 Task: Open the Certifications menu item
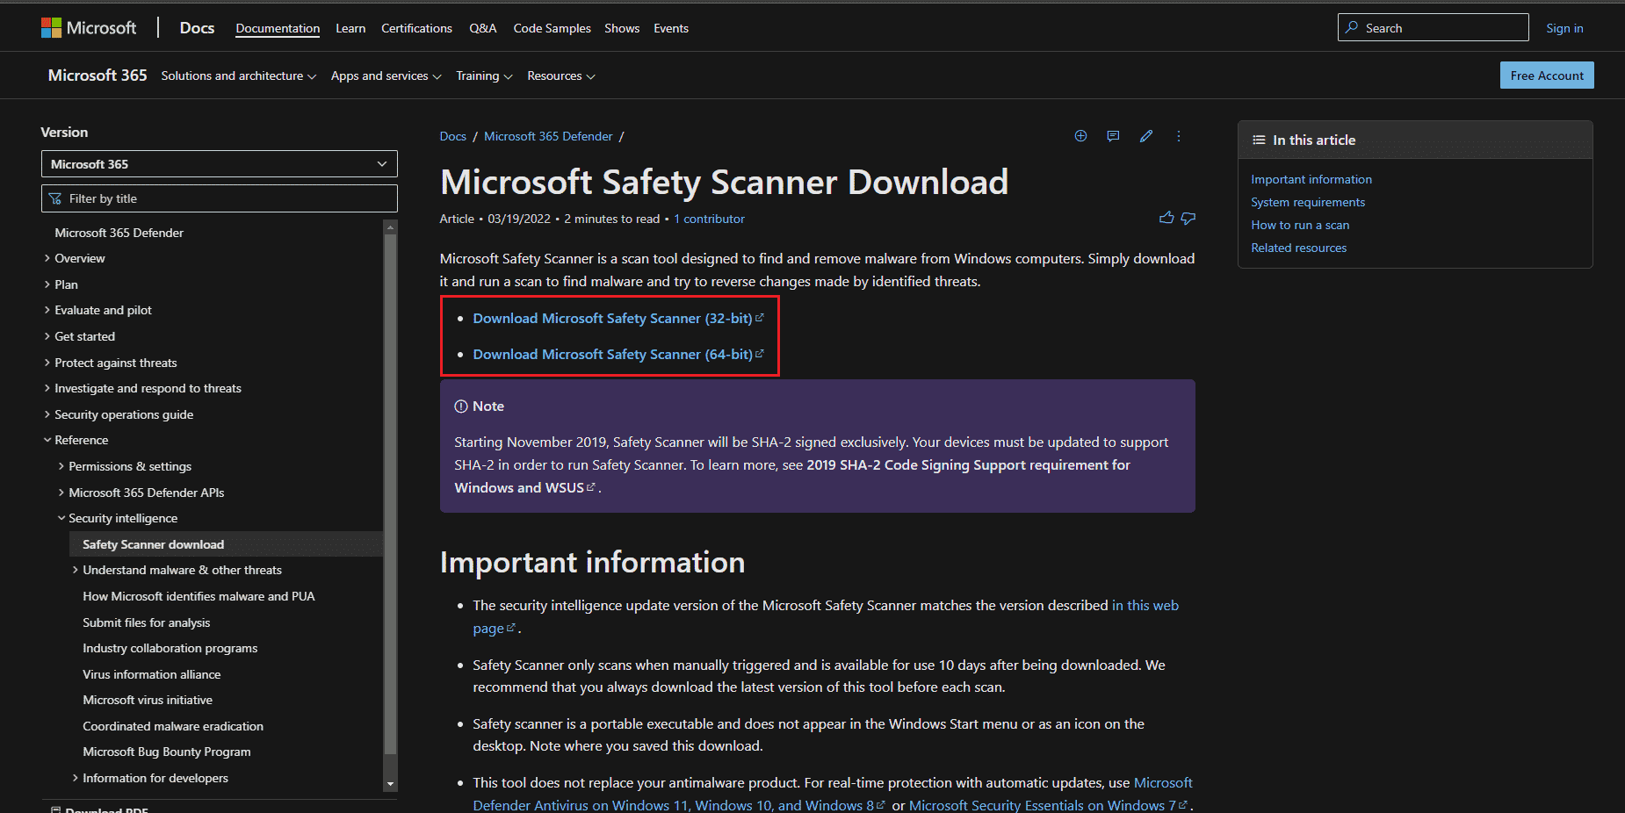(416, 28)
